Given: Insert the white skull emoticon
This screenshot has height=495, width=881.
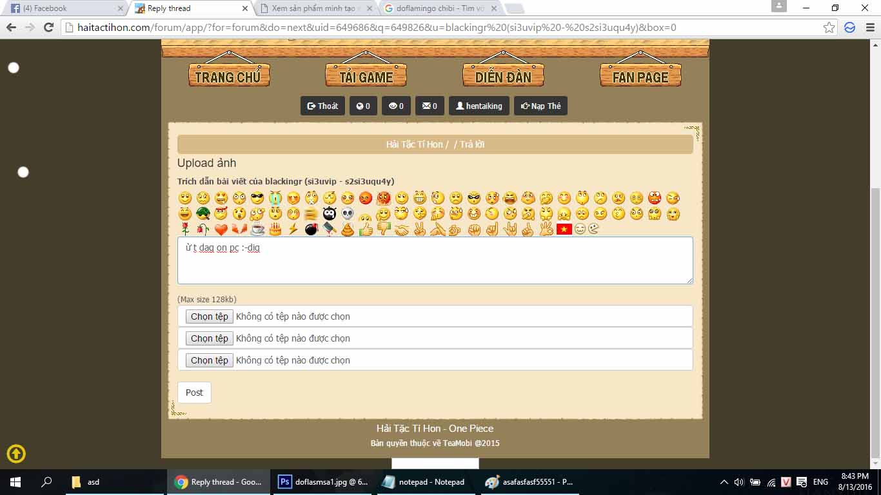Looking at the screenshot, I should [x=348, y=214].
